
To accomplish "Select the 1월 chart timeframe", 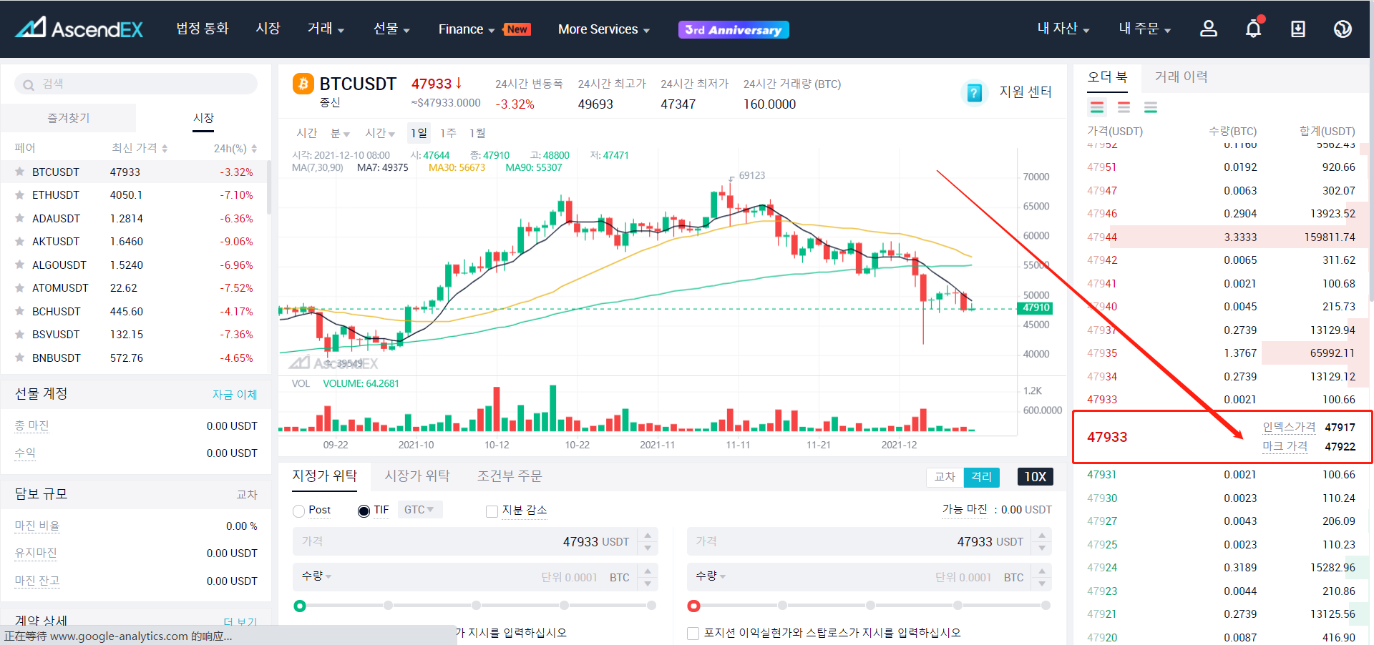I will click(477, 133).
